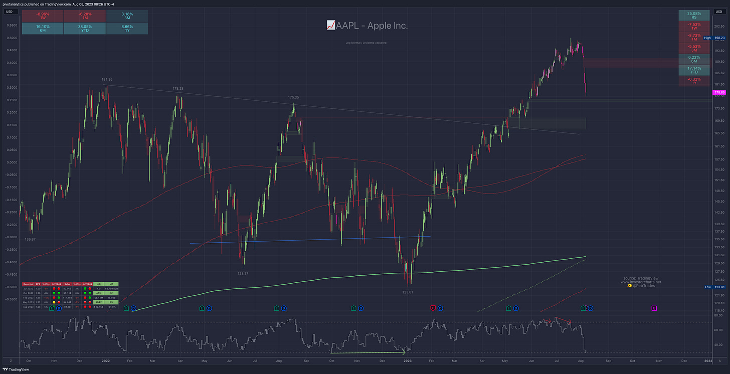Image resolution: width=730 pixels, height=374 pixels.
Task: Click the magenta current price label 178.85
Action: coord(719,93)
